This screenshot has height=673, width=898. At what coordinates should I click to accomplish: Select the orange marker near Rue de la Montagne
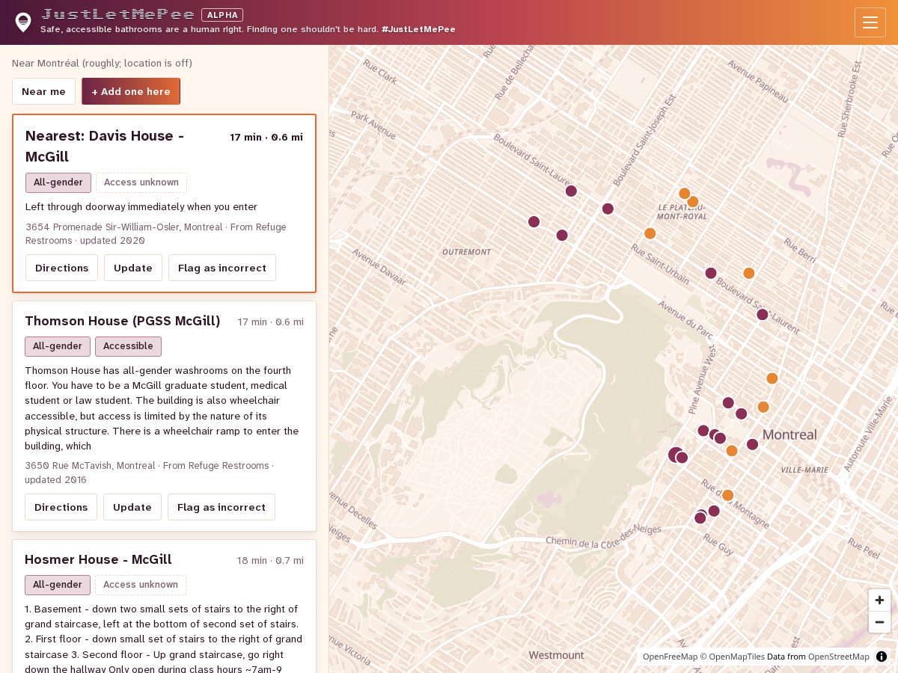click(x=727, y=495)
